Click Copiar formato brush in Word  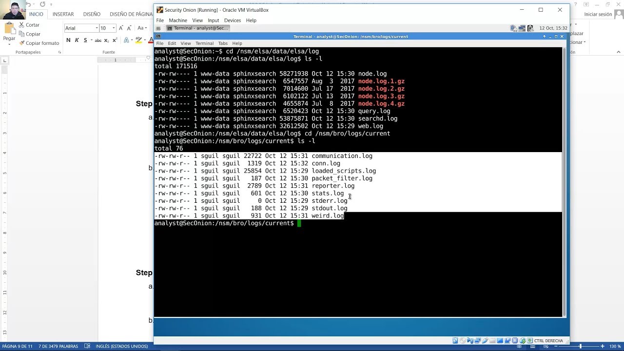click(x=39, y=43)
